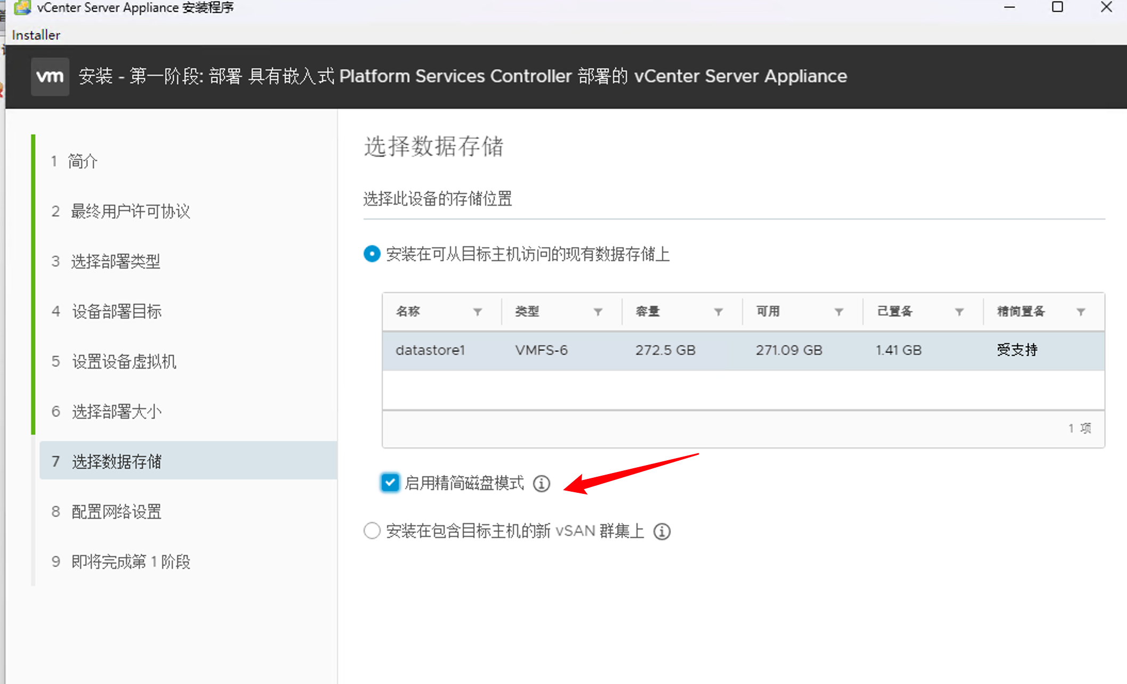Uncheck 启用精简磁盘模式 checkbox
1127x684 pixels.
click(390, 483)
